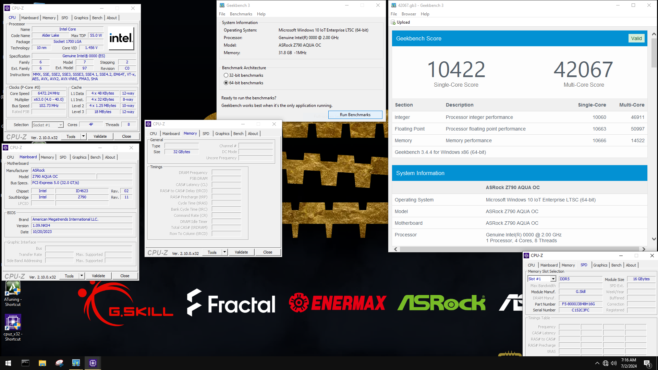Select 64-bit benchmarks option
The width and height of the screenshot is (658, 370).
click(x=243, y=83)
